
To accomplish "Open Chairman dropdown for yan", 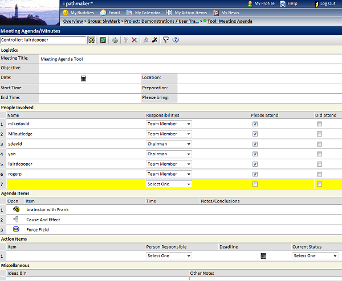I will (x=169, y=154).
